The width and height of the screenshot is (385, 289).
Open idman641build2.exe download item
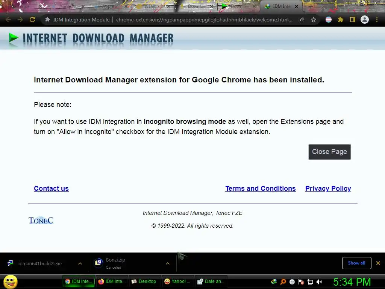pos(40,263)
